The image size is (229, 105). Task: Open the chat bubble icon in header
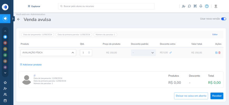(x=189, y=6)
